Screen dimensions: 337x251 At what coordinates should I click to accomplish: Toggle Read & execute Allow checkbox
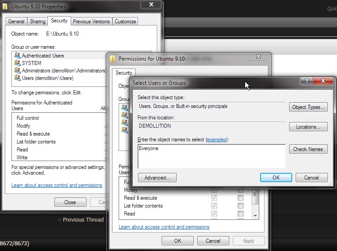click(x=214, y=197)
